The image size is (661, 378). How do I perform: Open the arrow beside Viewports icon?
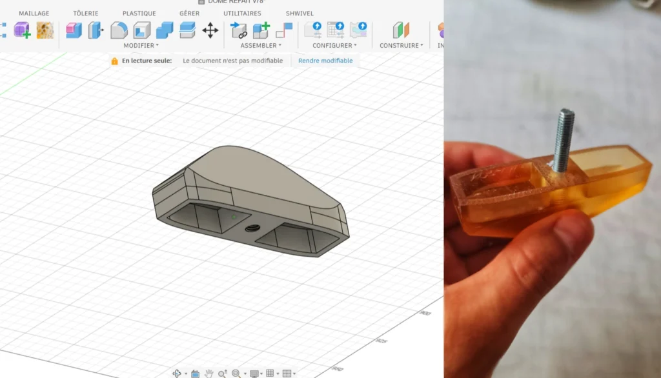tap(294, 373)
